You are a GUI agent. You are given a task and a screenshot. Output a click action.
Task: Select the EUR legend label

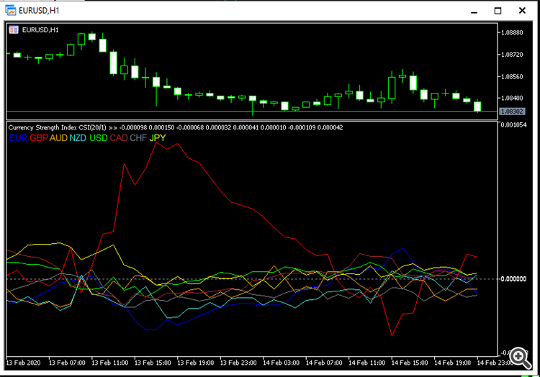(x=17, y=137)
